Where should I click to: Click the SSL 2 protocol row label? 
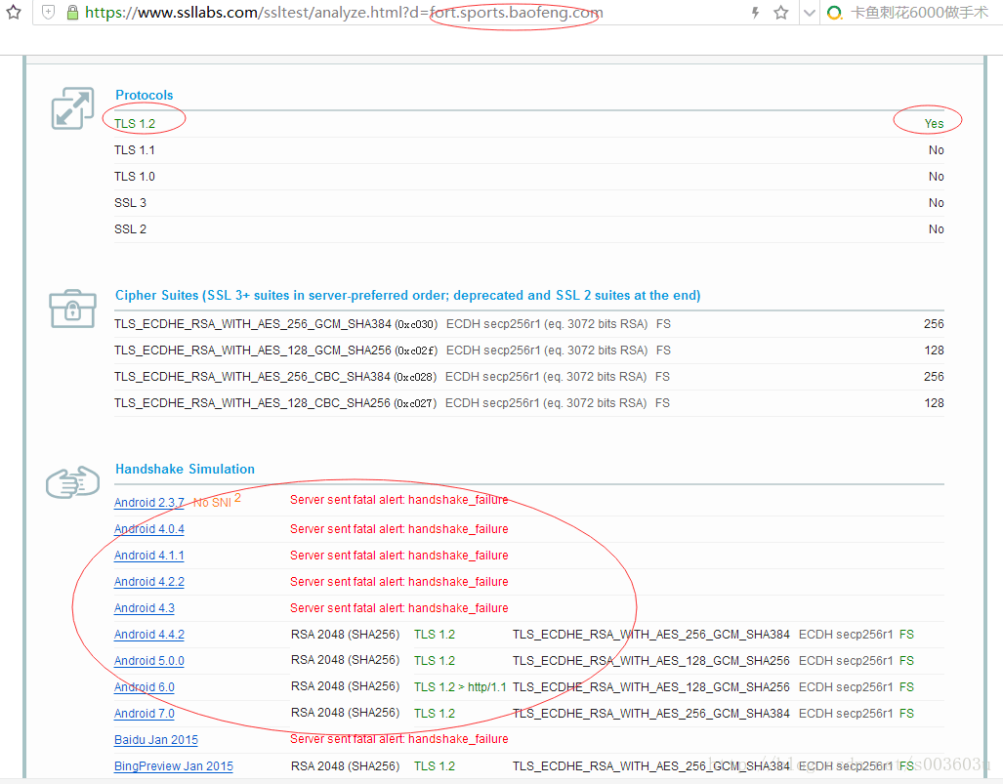[130, 228]
